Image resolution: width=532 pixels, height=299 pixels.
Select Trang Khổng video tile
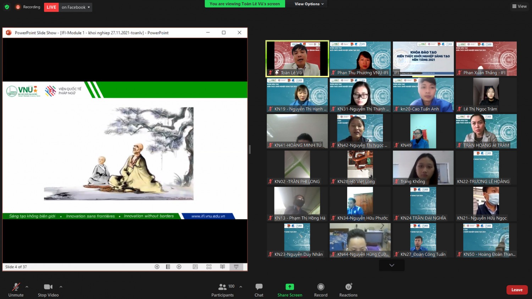[x=423, y=168]
